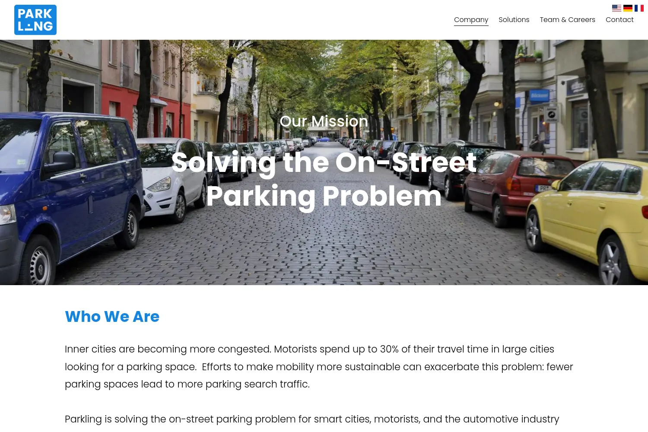Choose the French flag language icon
Image resolution: width=648 pixels, height=432 pixels.
(x=639, y=8)
